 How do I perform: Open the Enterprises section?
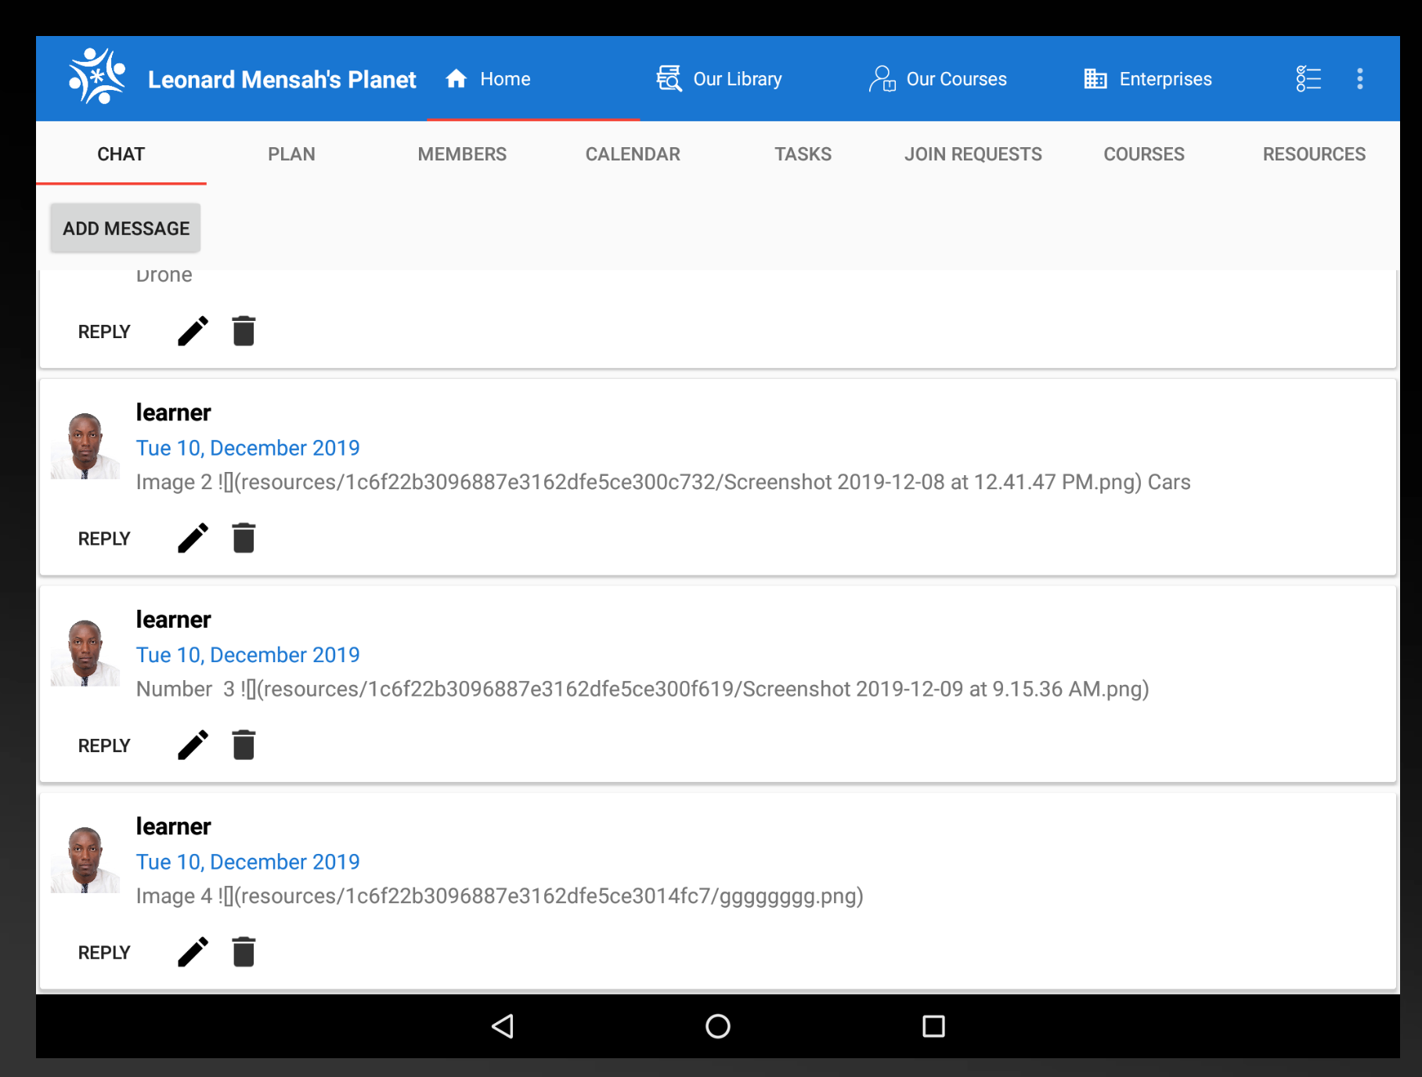click(1146, 78)
